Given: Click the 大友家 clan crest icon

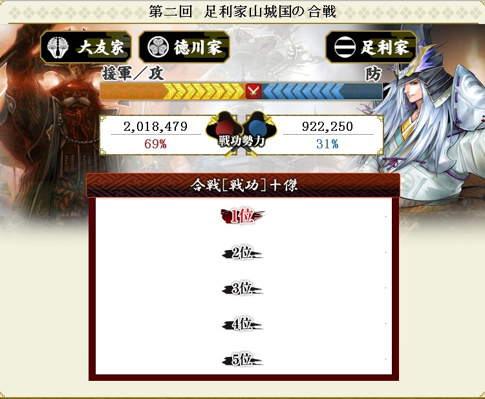Looking at the screenshot, I should [58, 47].
